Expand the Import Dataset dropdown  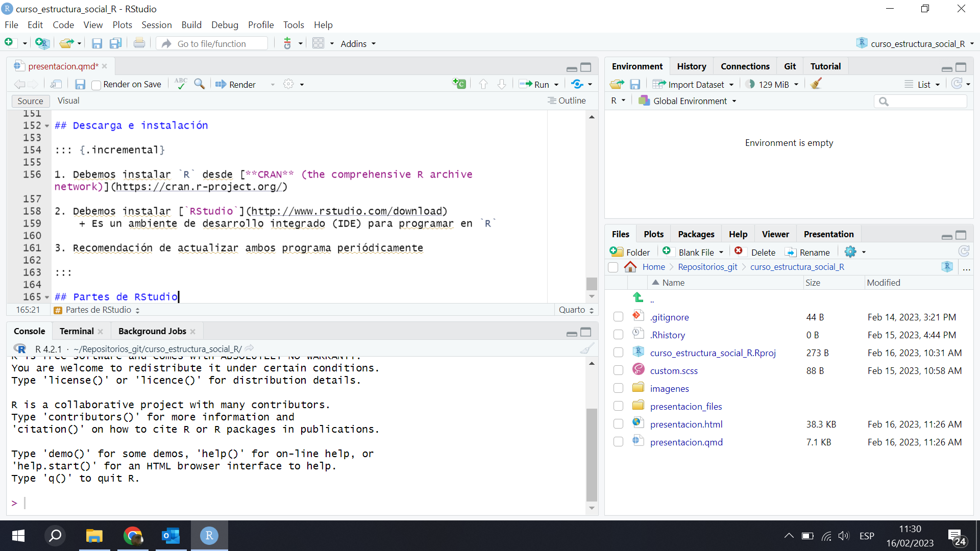pos(695,85)
